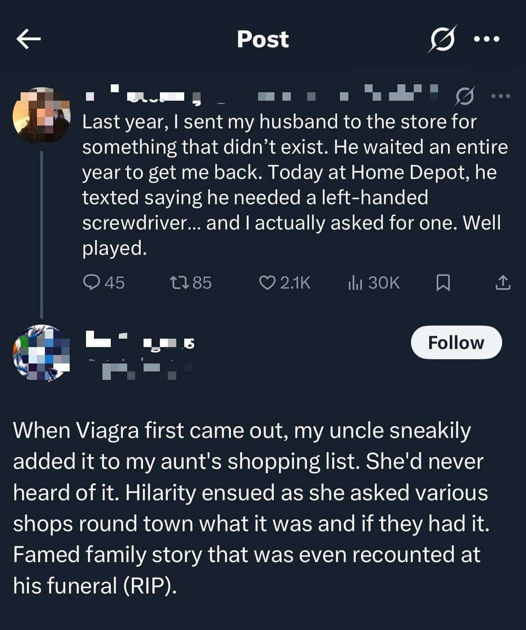The height and width of the screenshot is (630, 526).
Task: Open the original poster's profile picture
Action: click(42, 115)
